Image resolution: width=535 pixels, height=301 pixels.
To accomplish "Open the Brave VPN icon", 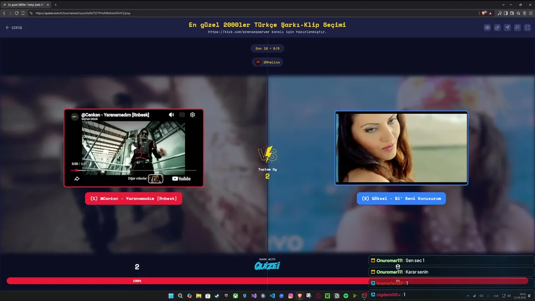I will (x=525, y=13).
